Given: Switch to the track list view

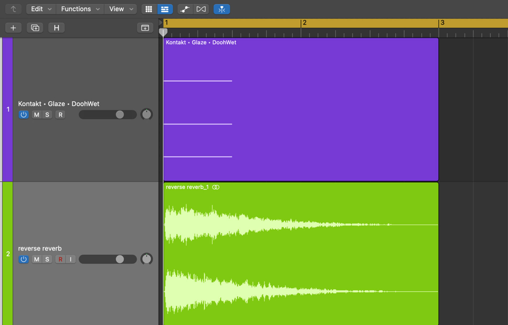Looking at the screenshot, I should (x=165, y=9).
